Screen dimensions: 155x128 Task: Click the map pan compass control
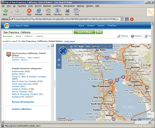coord(63,51)
